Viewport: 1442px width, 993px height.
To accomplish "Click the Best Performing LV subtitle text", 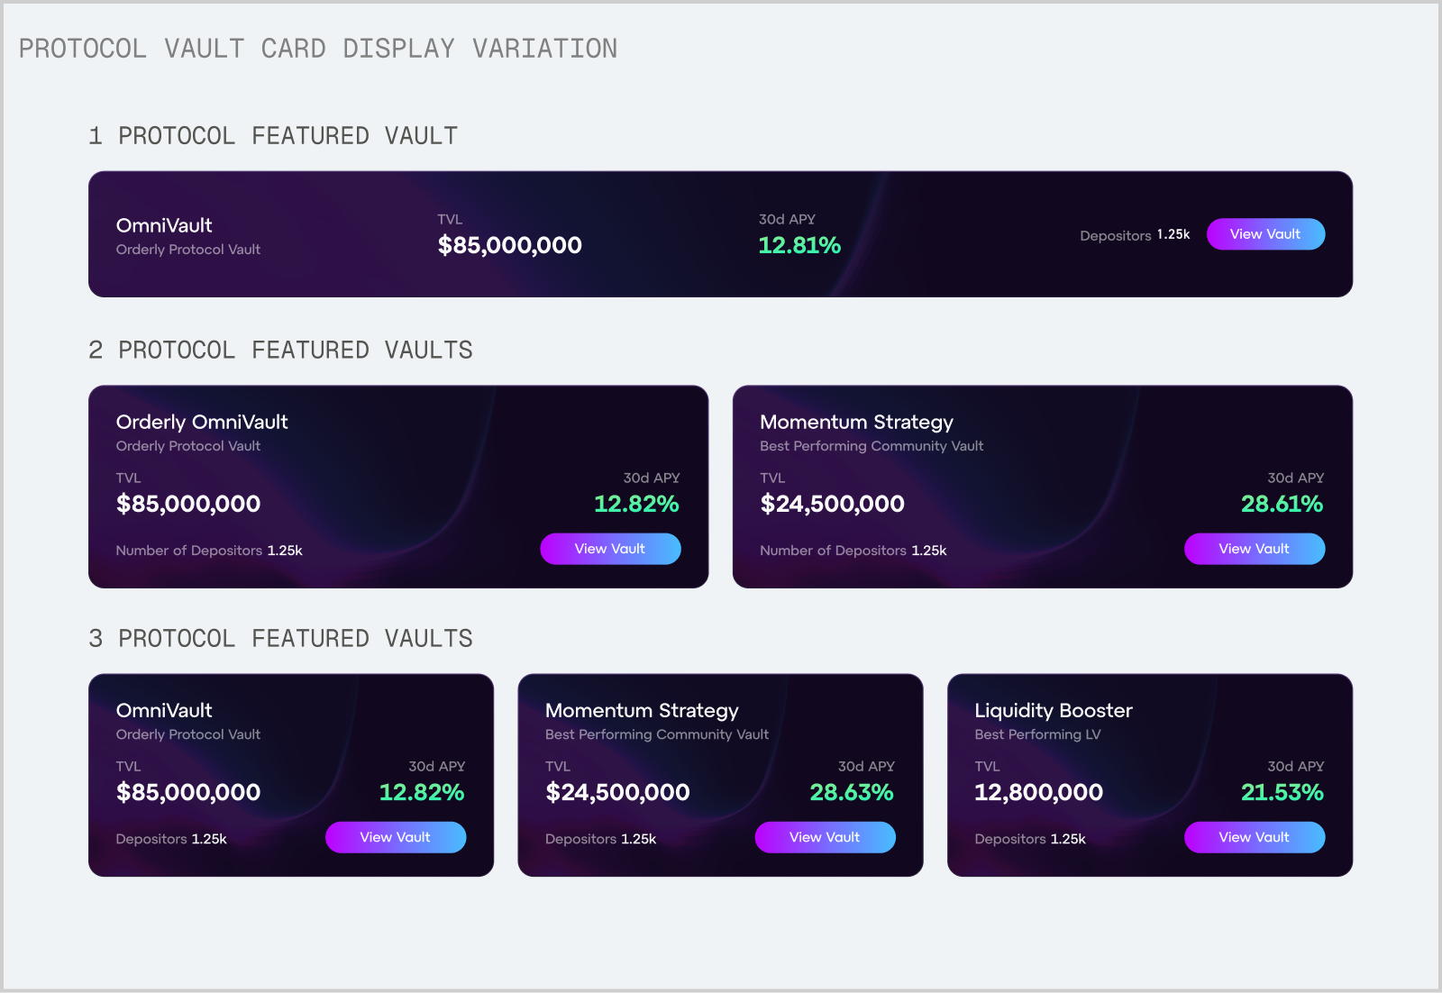I will pos(1037,734).
